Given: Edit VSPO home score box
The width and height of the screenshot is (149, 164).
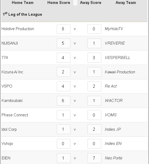Looking at the screenshot, I should coord(64,86).
